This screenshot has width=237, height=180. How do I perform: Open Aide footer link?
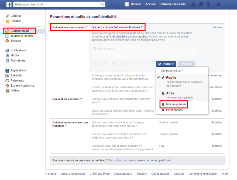click(225, 174)
